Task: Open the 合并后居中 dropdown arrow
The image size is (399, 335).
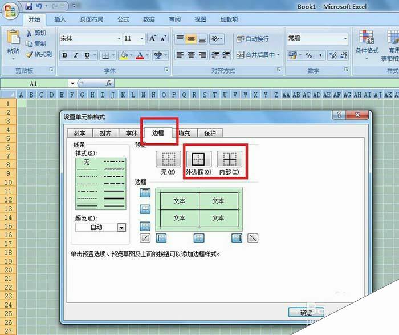Action: (x=278, y=55)
